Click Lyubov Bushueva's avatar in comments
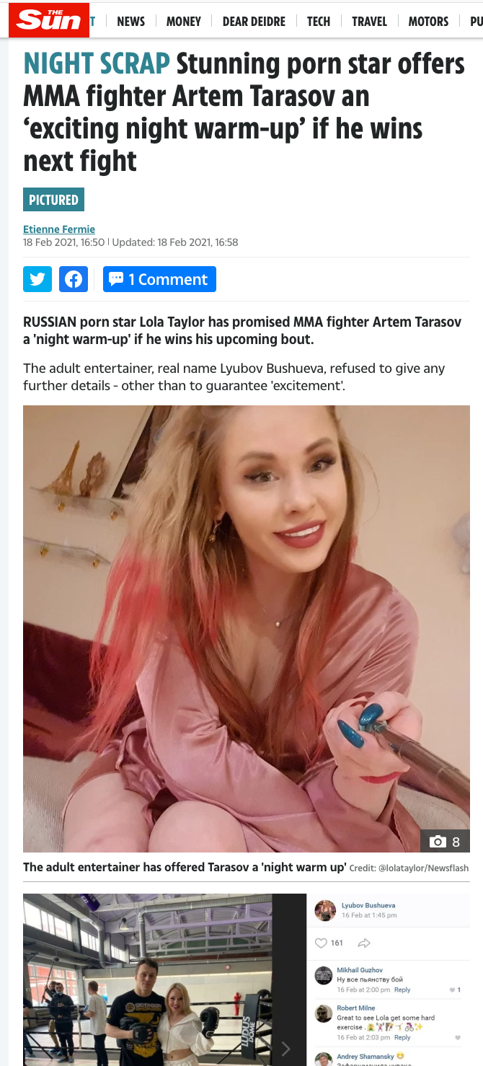 [x=325, y=910]
